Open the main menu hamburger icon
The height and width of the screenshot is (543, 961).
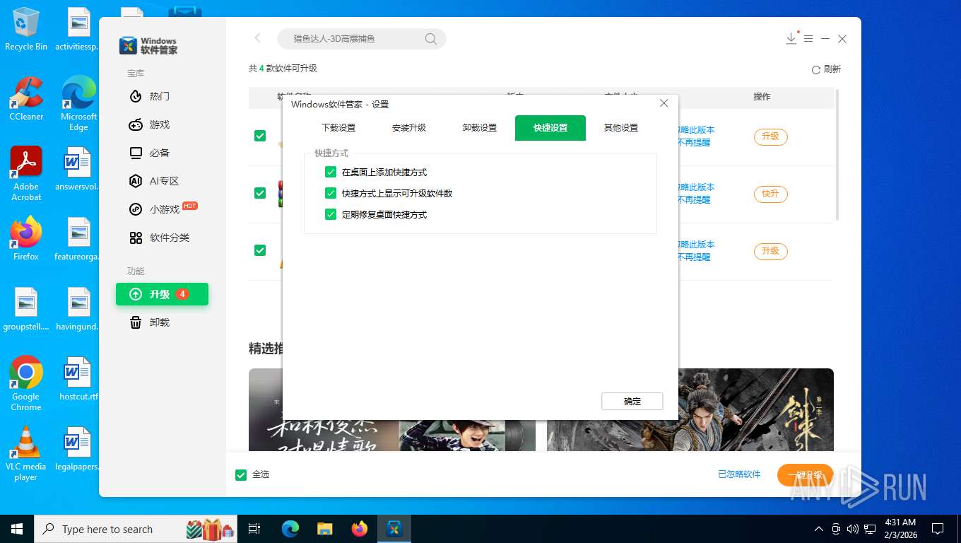[x=808, y=39]
